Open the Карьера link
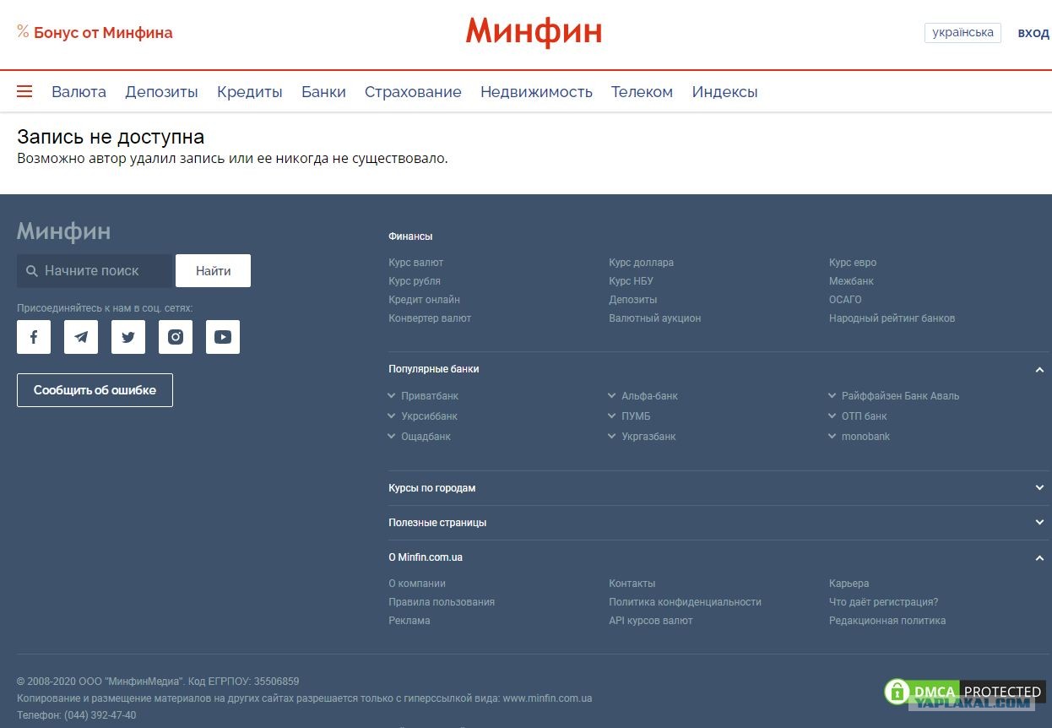 [849, 584]
